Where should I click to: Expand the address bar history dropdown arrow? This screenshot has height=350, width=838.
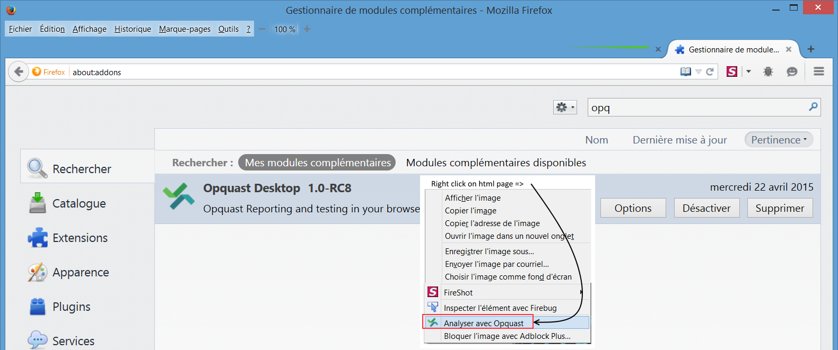[x=698, y=71]
